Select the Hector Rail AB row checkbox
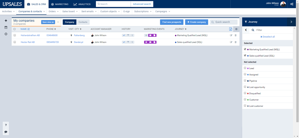This screenshot has height=138, width=299. pyautogui.click(x=15, y=42)
